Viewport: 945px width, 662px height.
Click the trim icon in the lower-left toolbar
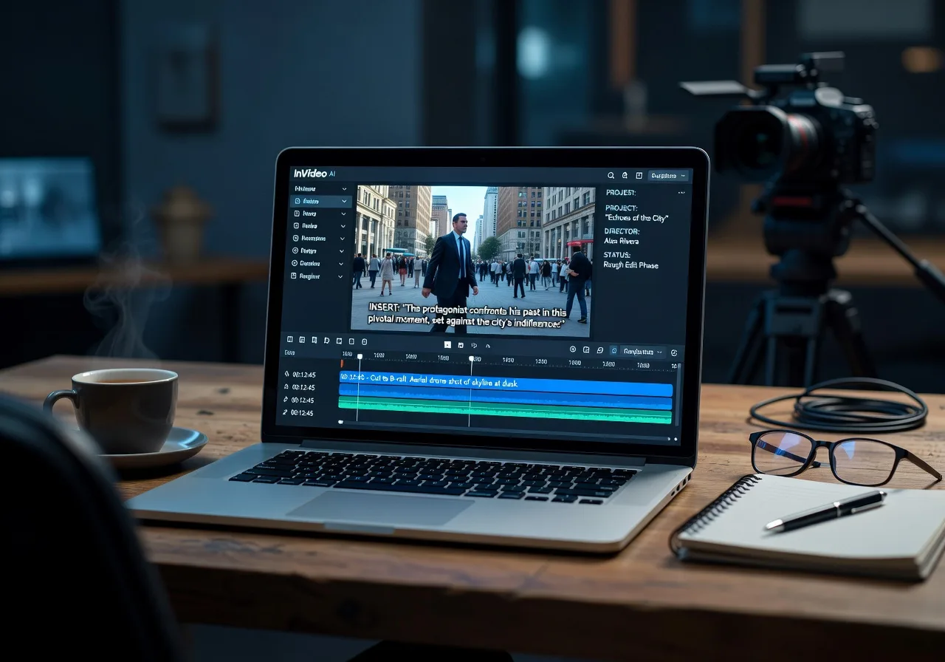coord(302,342)
